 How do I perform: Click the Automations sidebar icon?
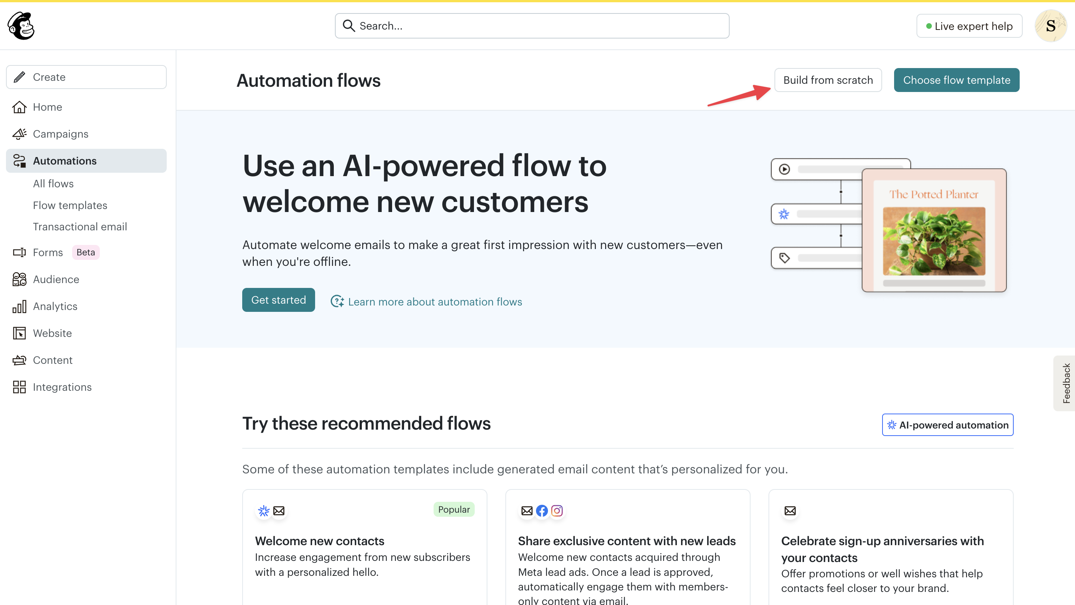19,161
